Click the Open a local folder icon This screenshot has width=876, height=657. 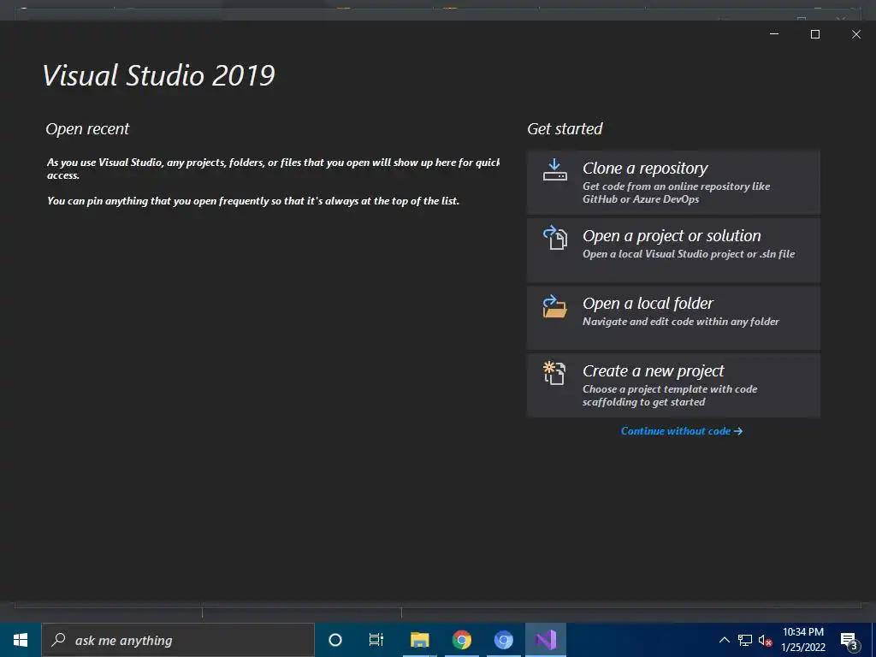click(x=554, y=305)
